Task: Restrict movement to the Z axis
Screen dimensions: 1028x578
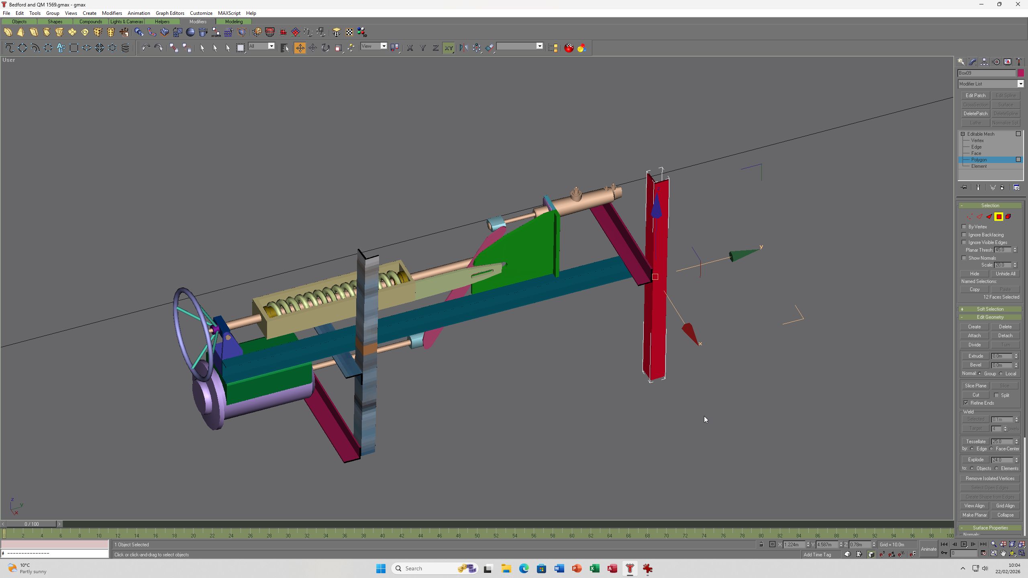Action: 435,48
